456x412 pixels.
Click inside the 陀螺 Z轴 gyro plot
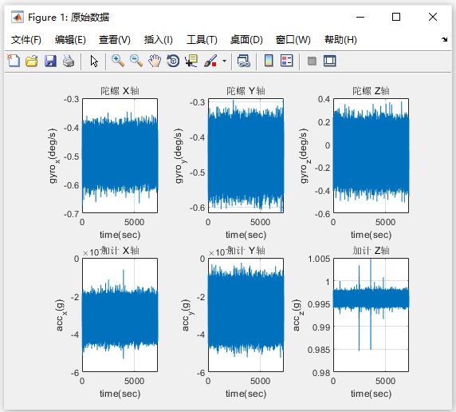pos(371,156)
